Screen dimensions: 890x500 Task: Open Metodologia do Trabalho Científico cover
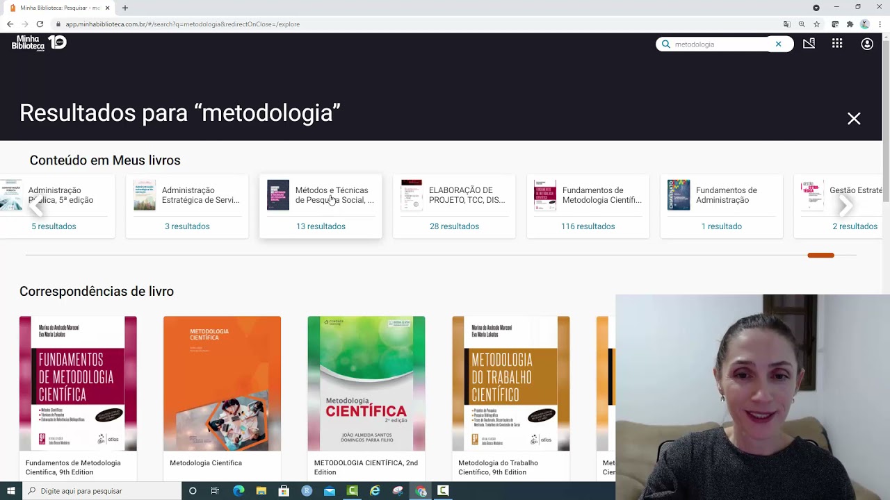point(511,383)
